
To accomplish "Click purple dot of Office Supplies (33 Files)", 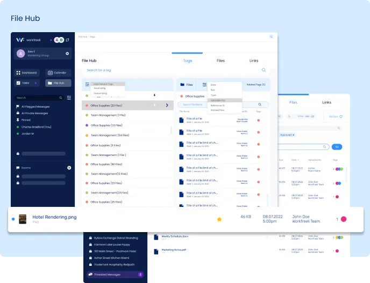I will [x=87, y=125].
